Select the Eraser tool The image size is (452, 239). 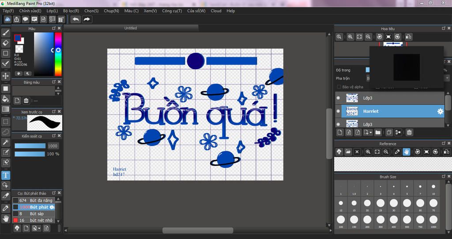coord(5,43)
